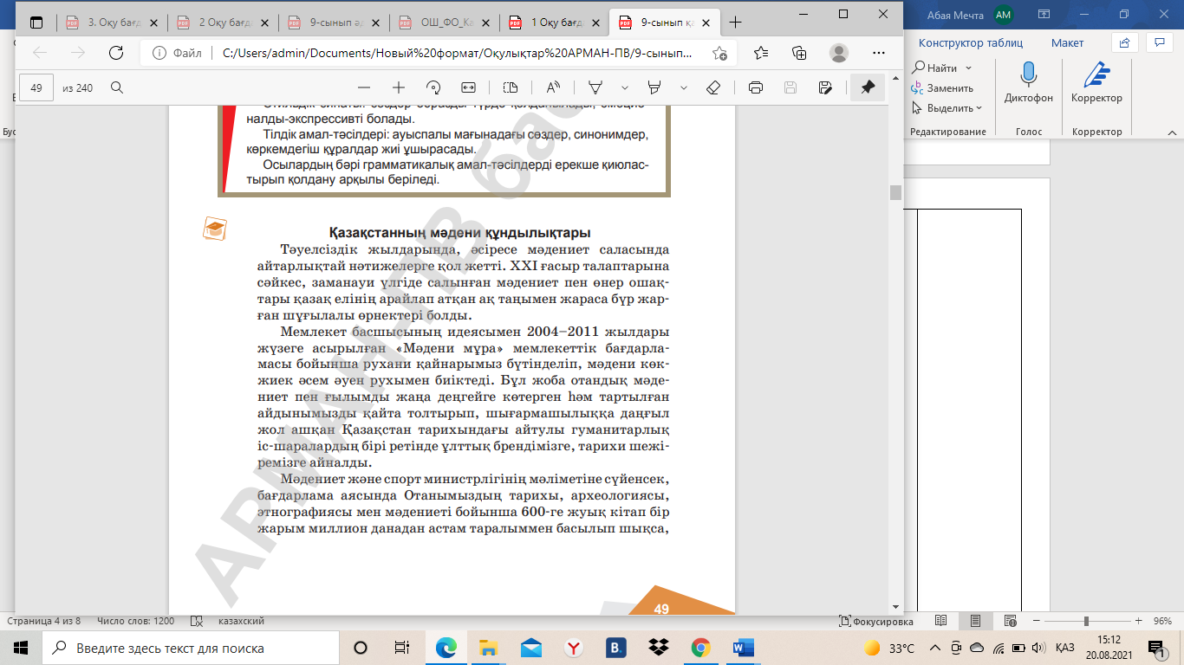The height and width of the screenshot is (665, 1184).
Task: Enable Focus mode (Фокусировка) in Word status bar
Action: (x=876, y=622)
